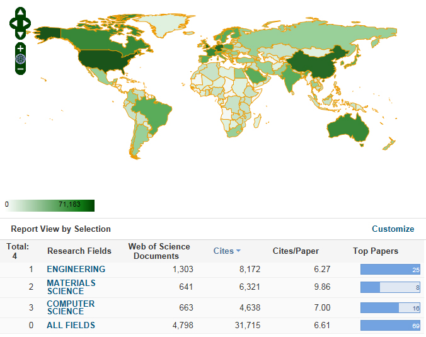
Task: Select Australia on the world map
Action: [x=354, y=126]
